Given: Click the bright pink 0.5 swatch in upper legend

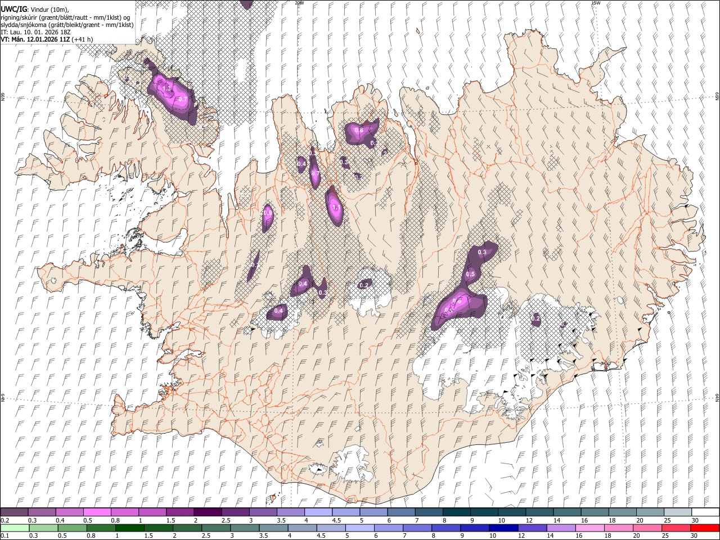Looking at the screenshot, I should [97, 512].
